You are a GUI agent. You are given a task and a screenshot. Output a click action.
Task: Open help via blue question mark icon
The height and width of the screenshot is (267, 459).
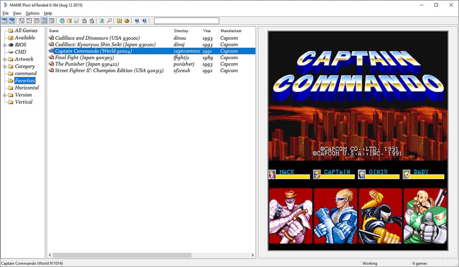coord(137,21)
